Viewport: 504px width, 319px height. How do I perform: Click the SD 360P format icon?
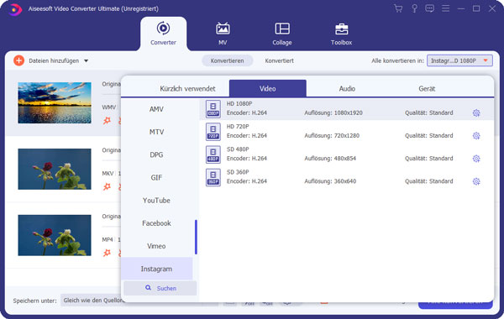click(213, 177)
